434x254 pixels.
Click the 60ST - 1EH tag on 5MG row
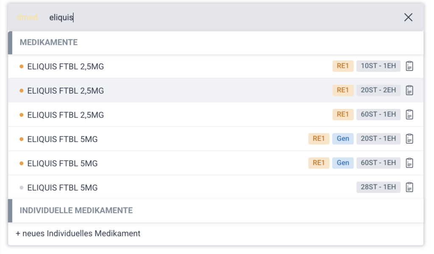(x=378, y=163)
